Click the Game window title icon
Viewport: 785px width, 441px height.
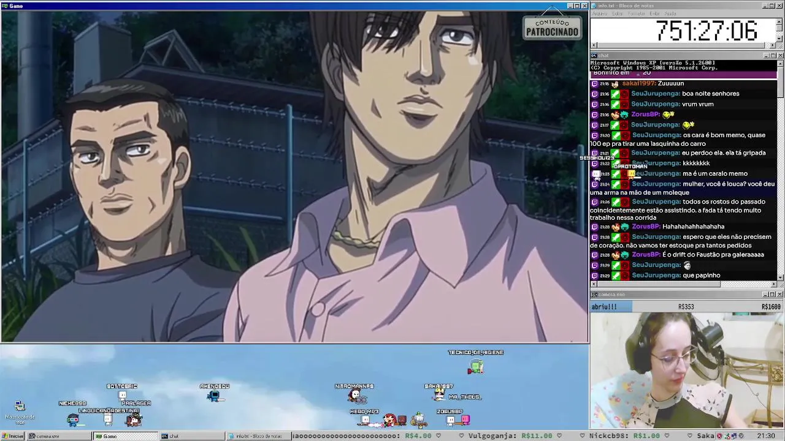[5, 6]
